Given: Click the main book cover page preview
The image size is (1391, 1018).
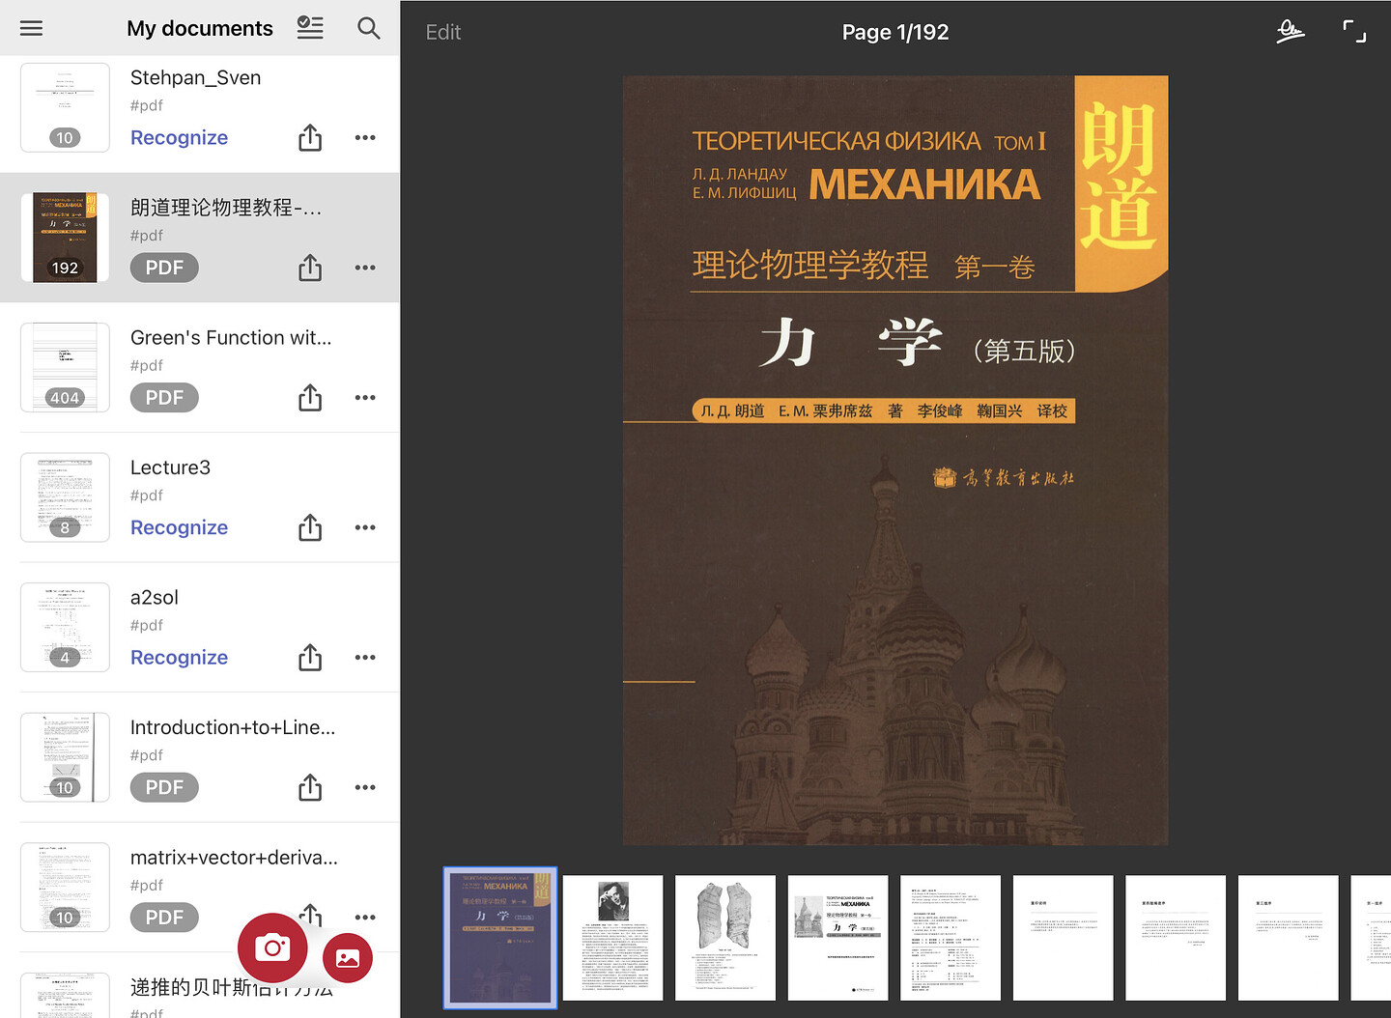Looking at the screenshot, I should click(895, 461).
